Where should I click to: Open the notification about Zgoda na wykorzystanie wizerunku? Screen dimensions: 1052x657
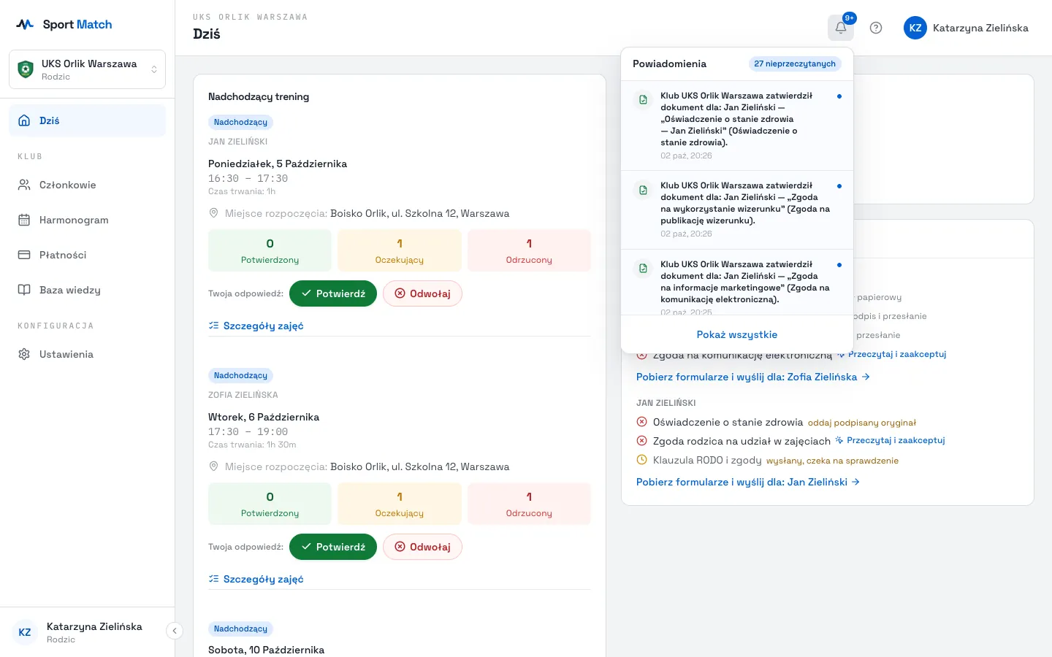(737, 210)
